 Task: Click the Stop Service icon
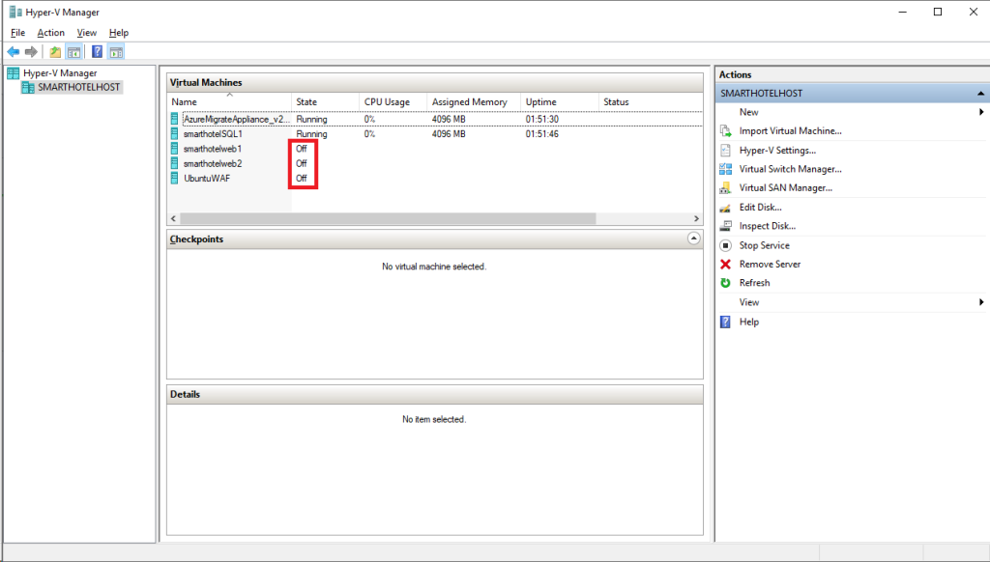pyautogui.click(x=725, y=245)
